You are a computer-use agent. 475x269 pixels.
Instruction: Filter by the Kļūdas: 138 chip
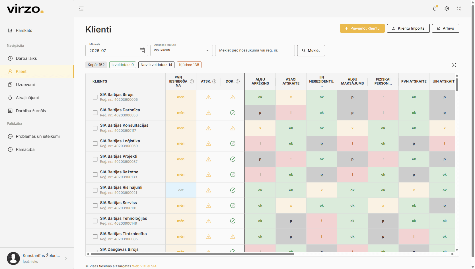[x=189, y=65]
